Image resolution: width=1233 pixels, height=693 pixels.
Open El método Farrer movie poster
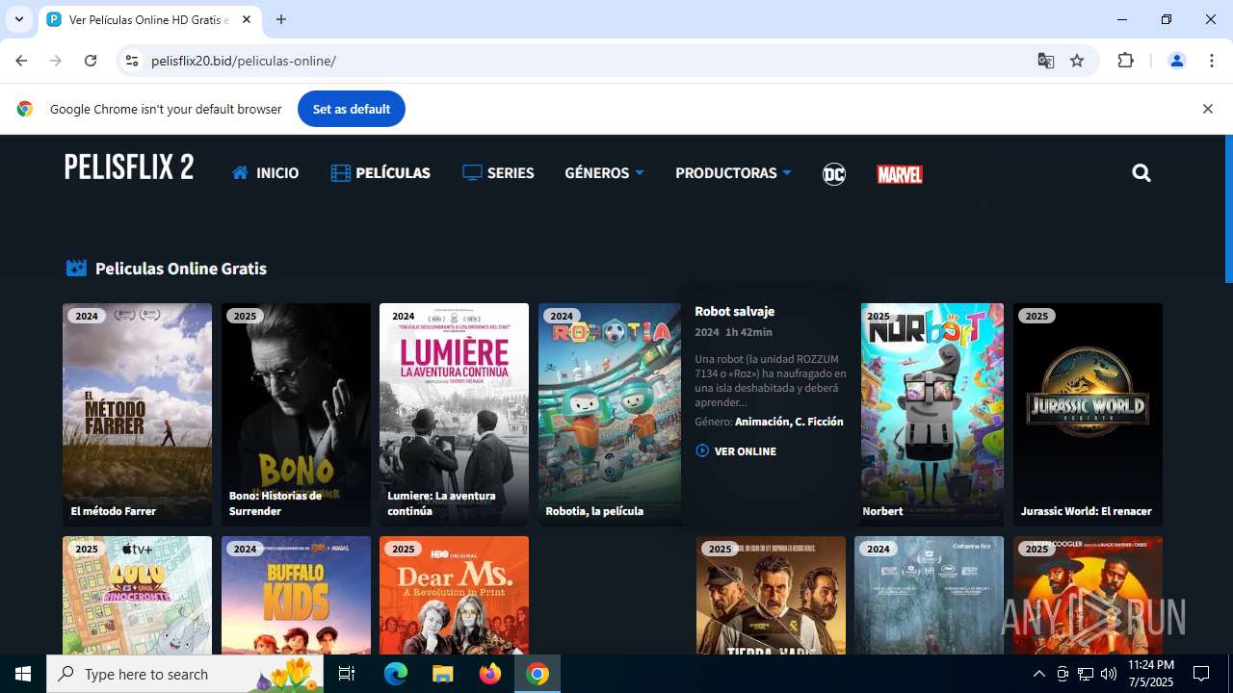click(x=137, y=415)
